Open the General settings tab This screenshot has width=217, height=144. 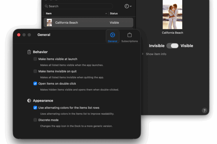coord(112,37)
